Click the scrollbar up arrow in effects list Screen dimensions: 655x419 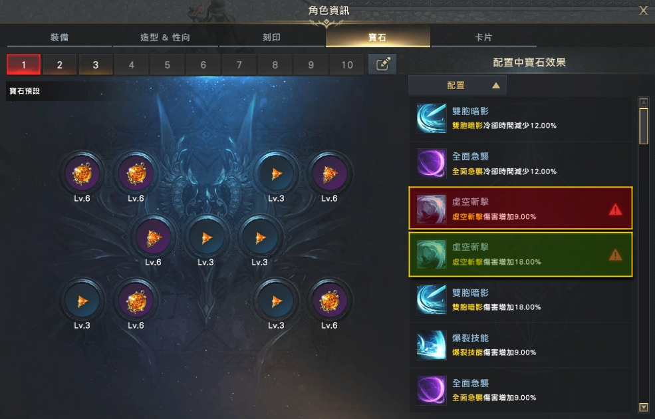pyautogui.click(x=643, y=102)
